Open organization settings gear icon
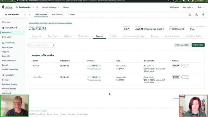208x117 pixels. (x=37, y=7)
